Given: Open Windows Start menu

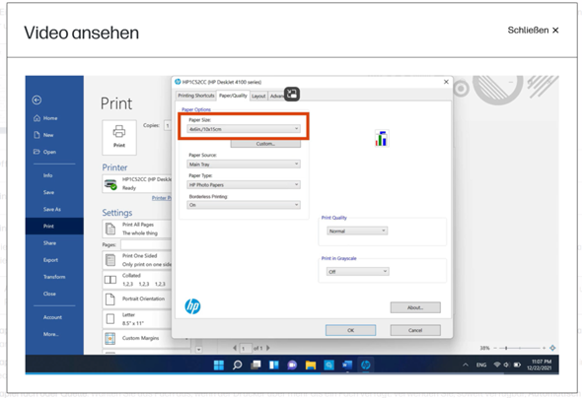Looking at the screenshot, I should (219, 365).
